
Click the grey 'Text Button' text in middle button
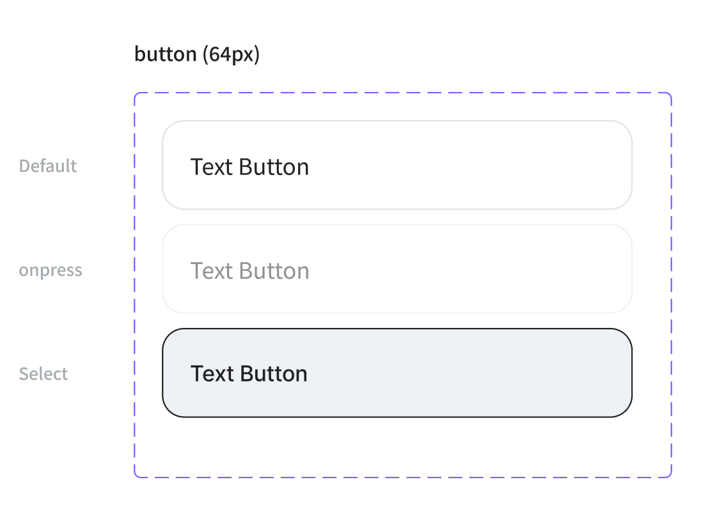249,270
